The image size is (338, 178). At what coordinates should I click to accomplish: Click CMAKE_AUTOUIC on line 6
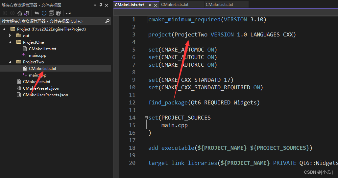[x=182, y=57]
